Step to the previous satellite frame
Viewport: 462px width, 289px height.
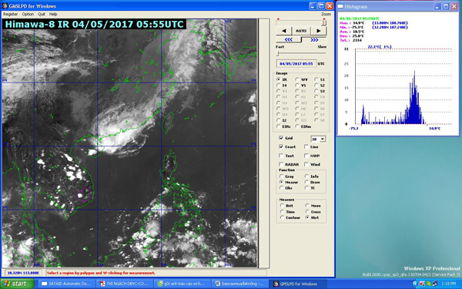pos(283,31)
